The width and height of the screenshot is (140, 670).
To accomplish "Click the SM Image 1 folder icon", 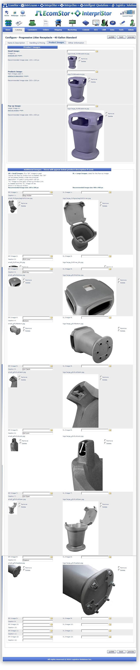I will click(51, 192).
